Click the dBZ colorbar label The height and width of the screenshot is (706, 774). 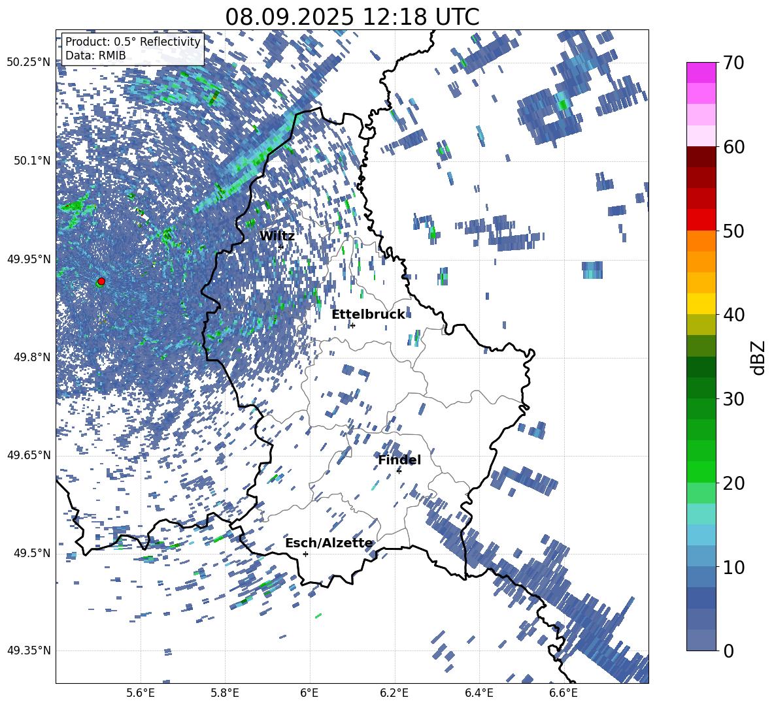click(x=759, y=357)
